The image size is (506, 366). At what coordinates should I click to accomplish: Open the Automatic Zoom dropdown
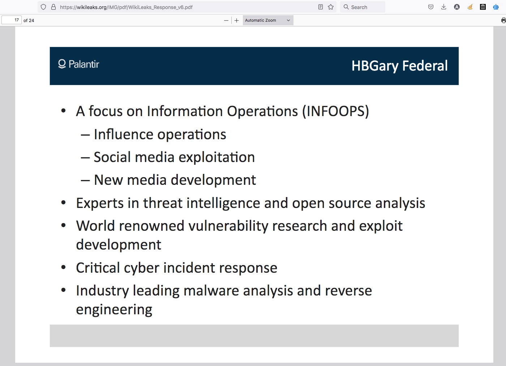268,20
